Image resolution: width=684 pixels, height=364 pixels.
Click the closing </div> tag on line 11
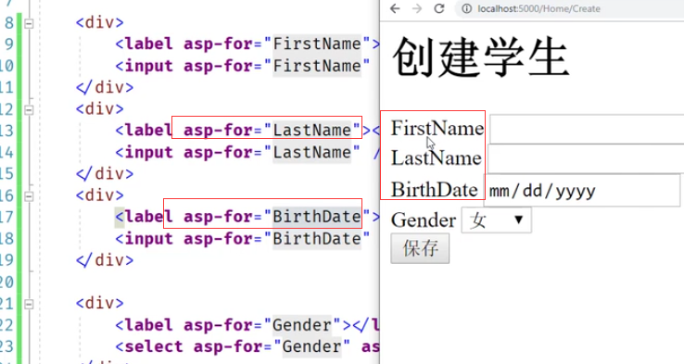(105, 88)
